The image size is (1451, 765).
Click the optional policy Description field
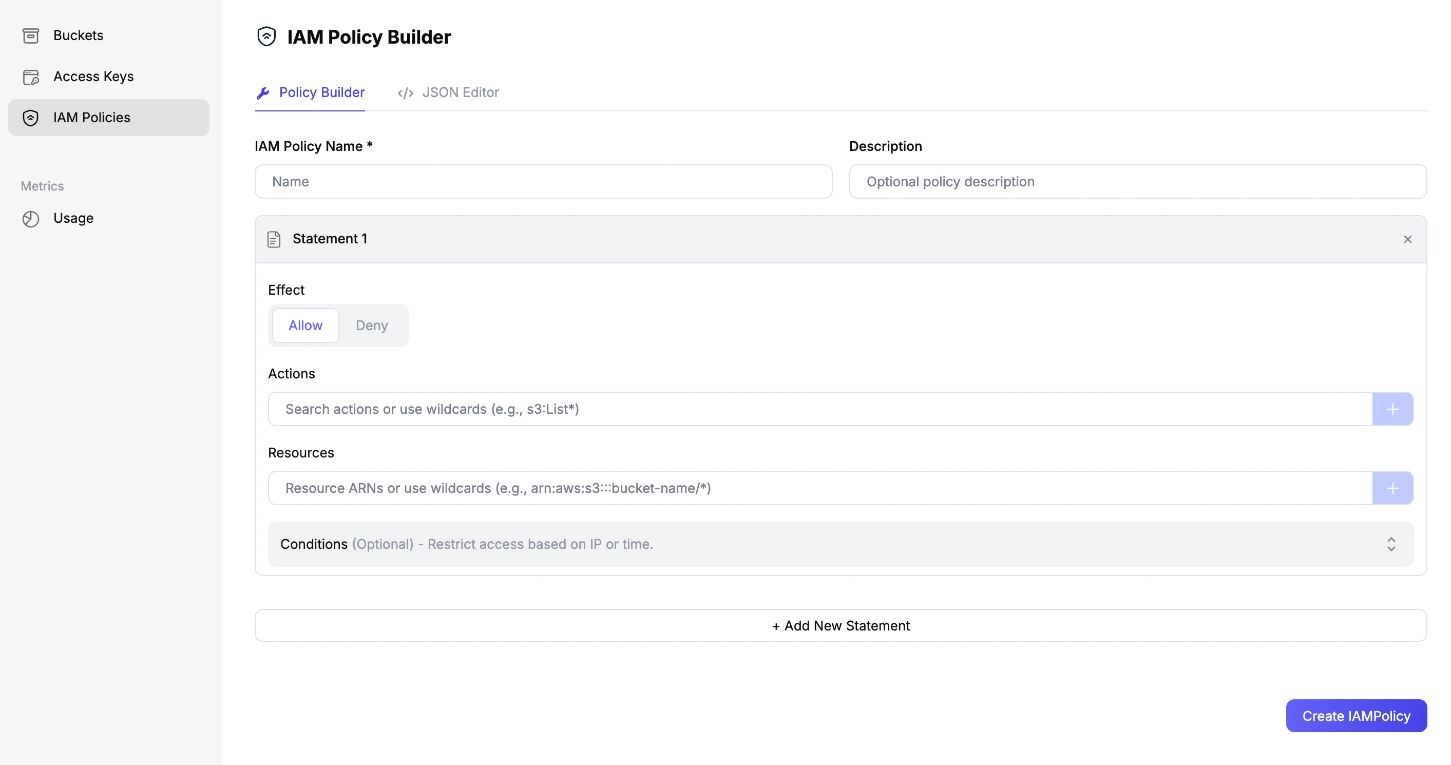(1137, 182)
